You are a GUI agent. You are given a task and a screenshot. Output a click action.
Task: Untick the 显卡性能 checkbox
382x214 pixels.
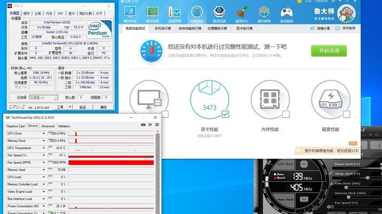click(x=225, y=114)
